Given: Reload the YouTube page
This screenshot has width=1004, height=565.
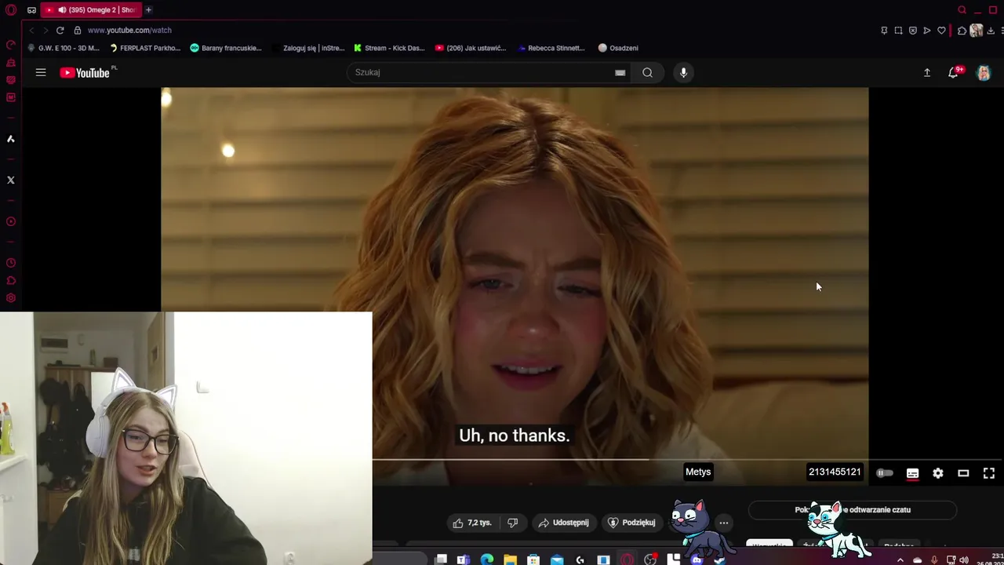Looking at the screenshot, I should click(60, 30).
